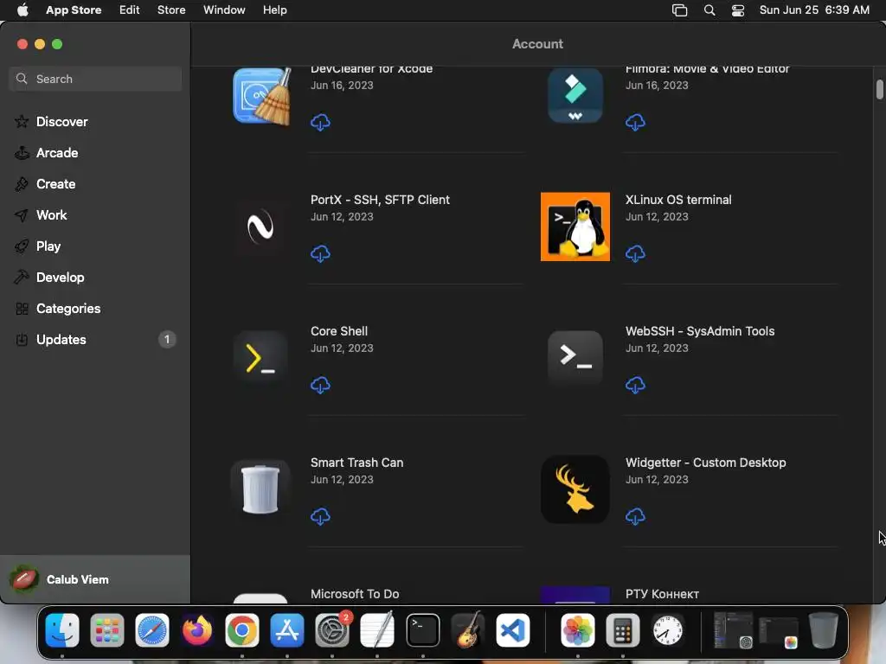Open Photos from the Dock
Image resolution: width=886 pixels, height=664 pixels.
pos(577,630)
